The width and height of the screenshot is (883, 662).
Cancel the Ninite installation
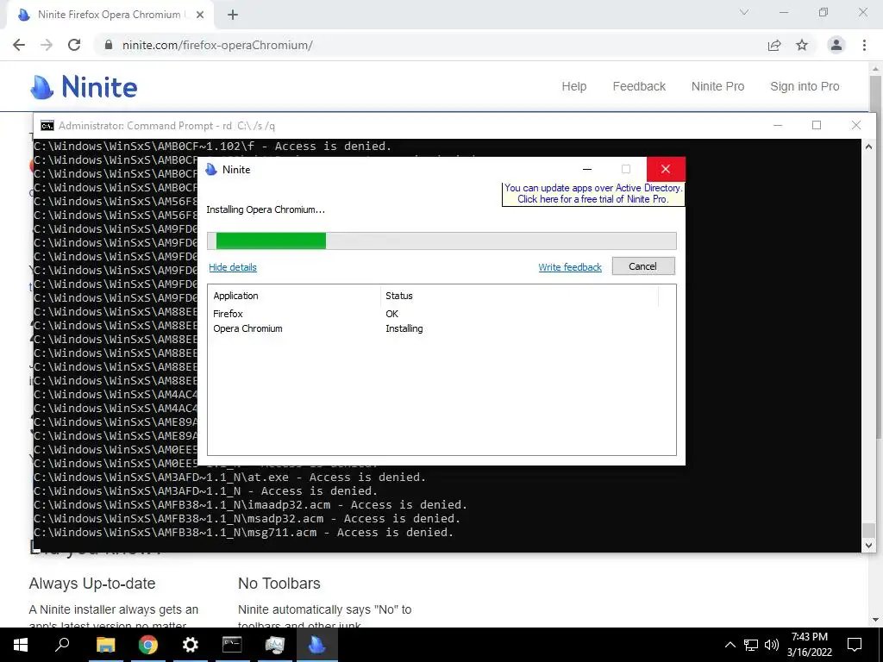click(x=642, y=266)
